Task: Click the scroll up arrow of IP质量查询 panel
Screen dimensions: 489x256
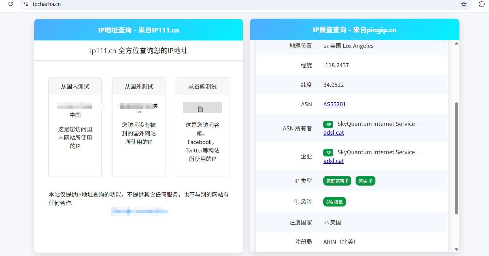Action: [456, 44]
